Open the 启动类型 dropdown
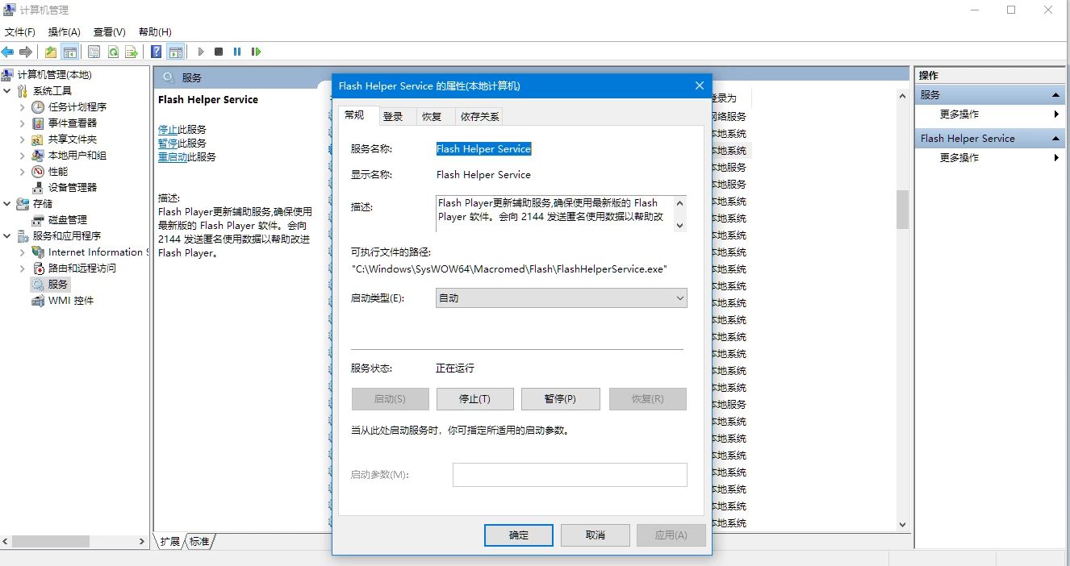 562,298
